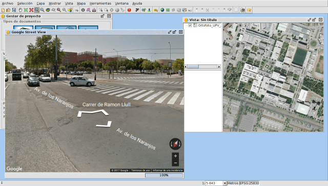The image size is (328, 186).
Task: Click the Google logo in Street View
Action: pyautogui.click(x=14, y=169)
